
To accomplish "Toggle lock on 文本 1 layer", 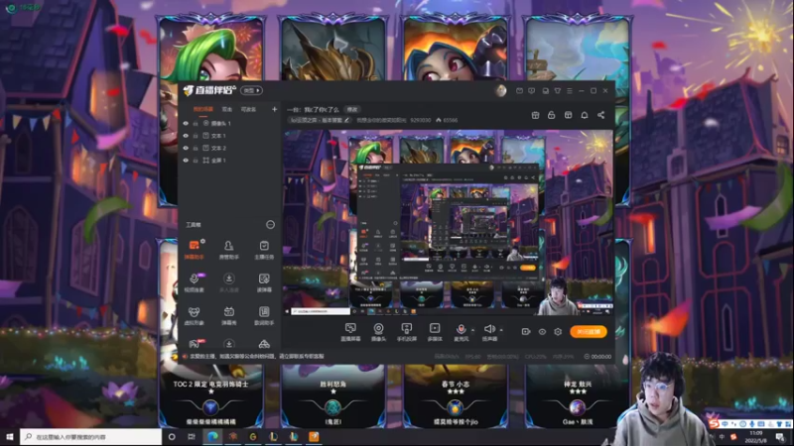I will (196, 136).
